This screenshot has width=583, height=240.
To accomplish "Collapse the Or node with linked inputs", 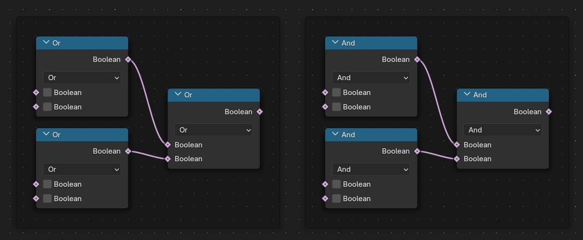I will 178,94.
